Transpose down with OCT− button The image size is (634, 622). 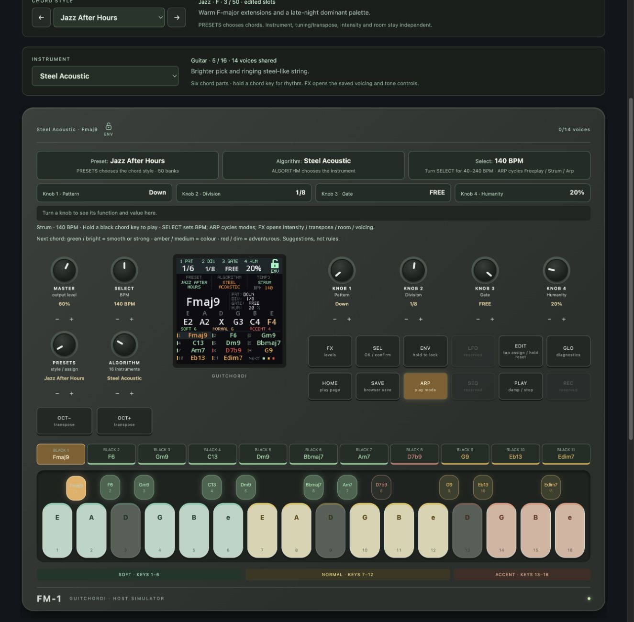tap(64, 421)
